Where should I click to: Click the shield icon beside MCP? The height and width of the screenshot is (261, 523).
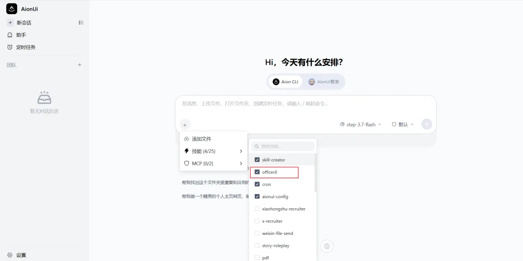(187, 164)
